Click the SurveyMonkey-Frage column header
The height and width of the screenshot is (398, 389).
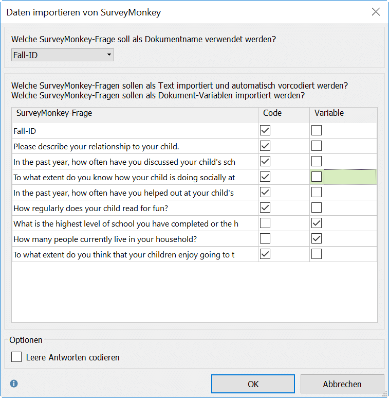[x=135, y=115]
